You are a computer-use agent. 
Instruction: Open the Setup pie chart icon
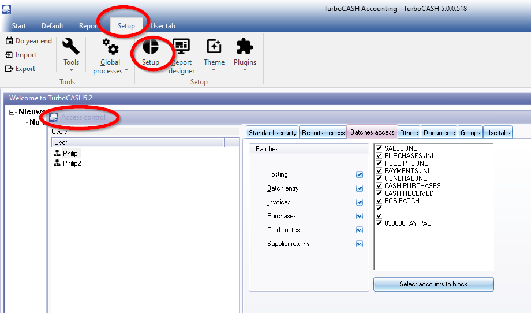[151, 47]
